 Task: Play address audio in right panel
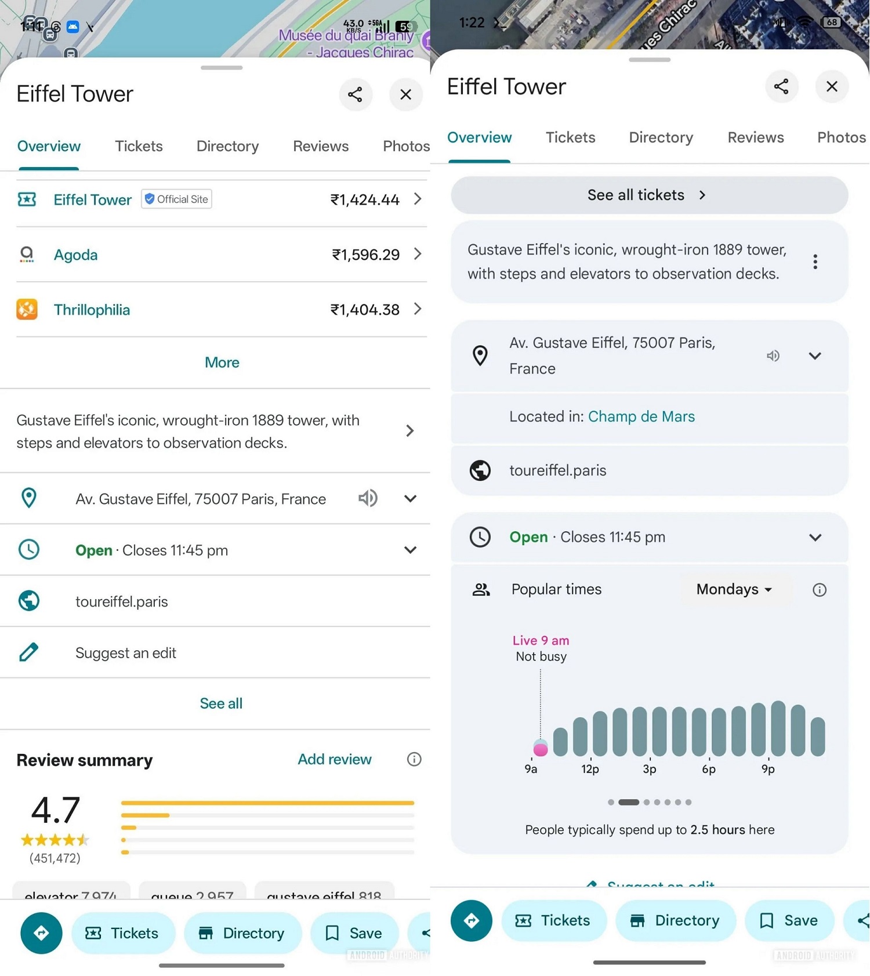[x=773, y=355]
